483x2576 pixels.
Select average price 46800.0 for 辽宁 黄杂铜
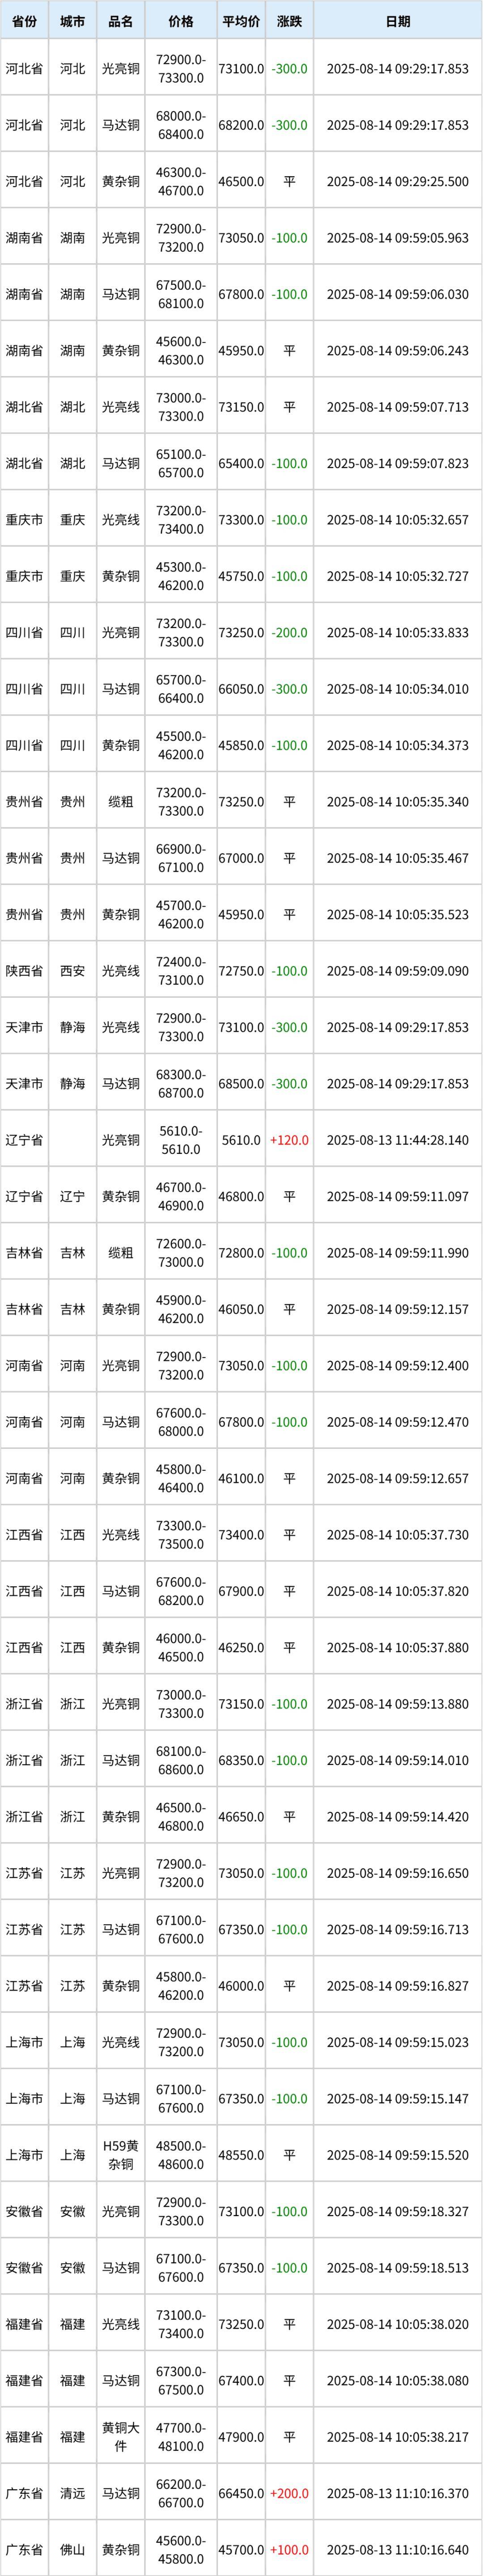click(241, 1196)
